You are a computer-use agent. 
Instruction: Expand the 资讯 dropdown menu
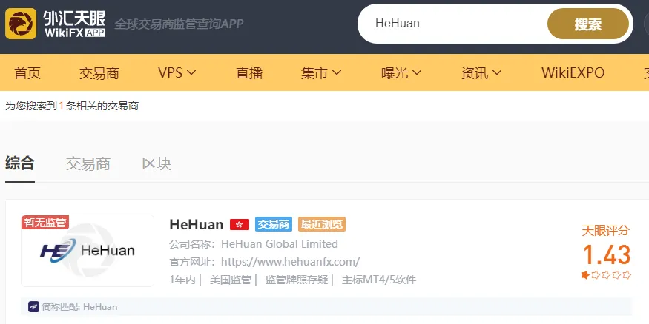(x=481, y=72)
